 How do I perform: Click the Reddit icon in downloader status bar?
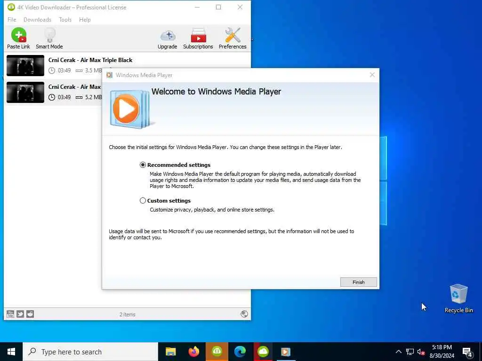pos(30,314)
